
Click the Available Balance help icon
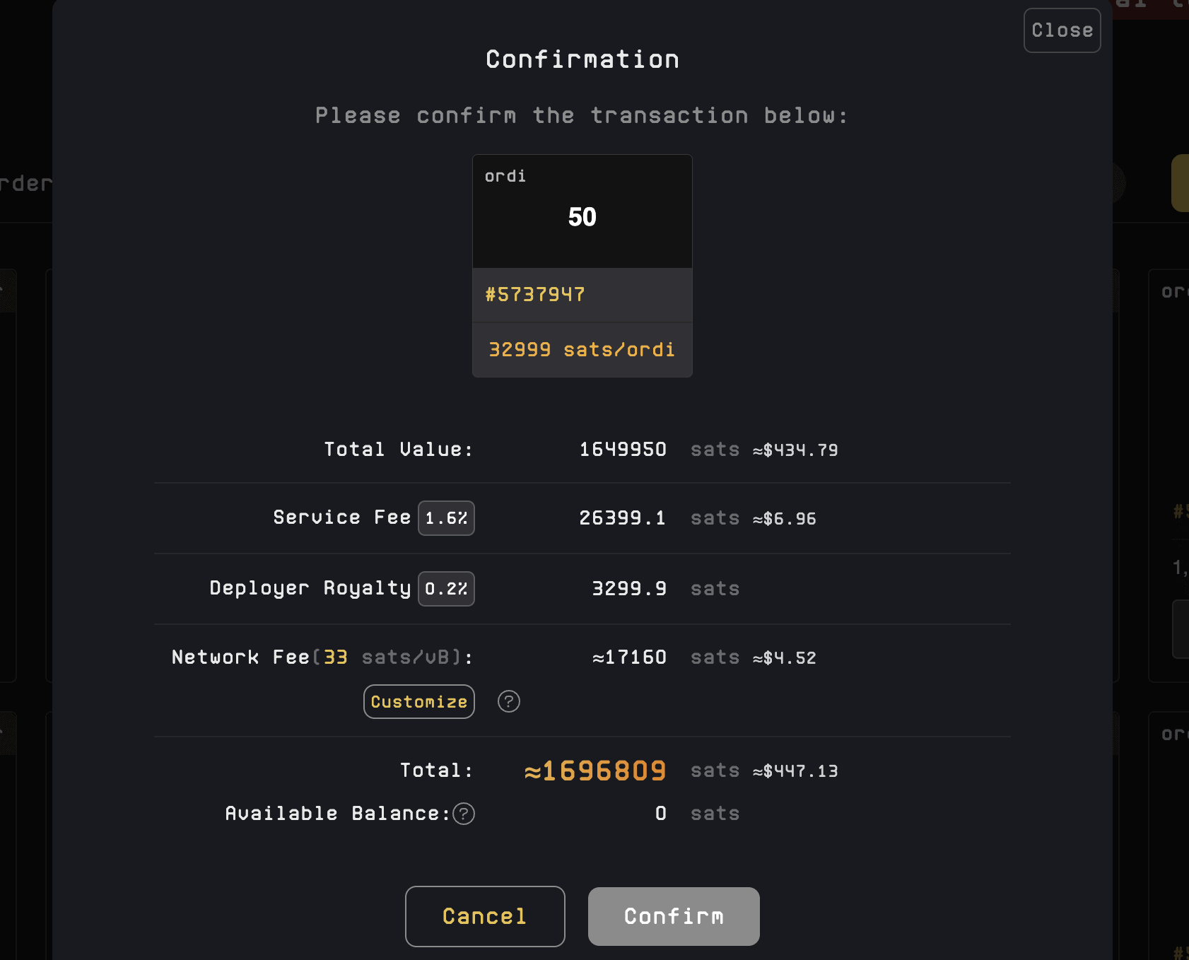tap(464, 814)
